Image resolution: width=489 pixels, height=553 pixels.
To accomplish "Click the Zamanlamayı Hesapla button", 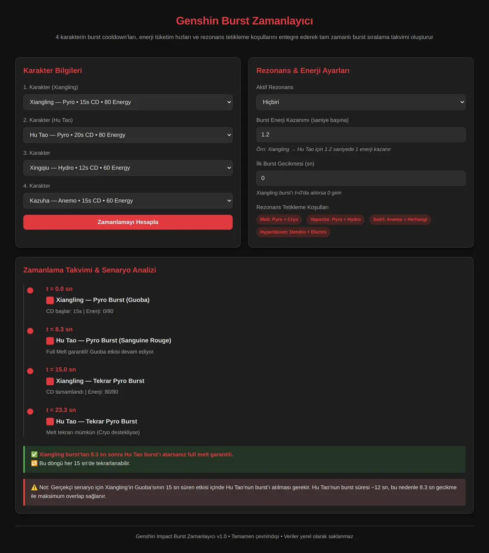I will click(128, 222).
